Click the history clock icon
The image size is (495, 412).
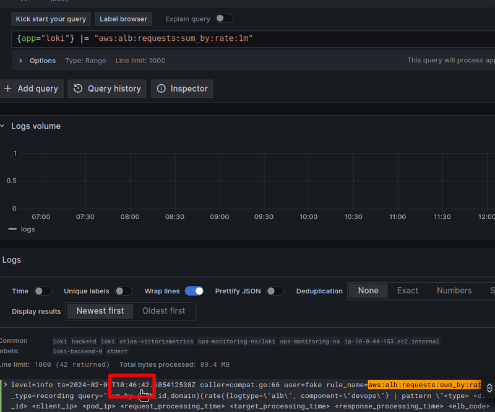pos(78,88)
